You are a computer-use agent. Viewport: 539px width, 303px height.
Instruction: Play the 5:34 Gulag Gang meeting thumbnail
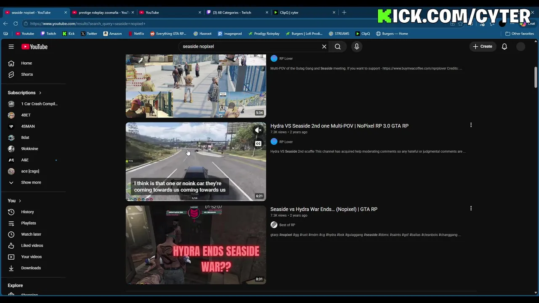(196, 86)
